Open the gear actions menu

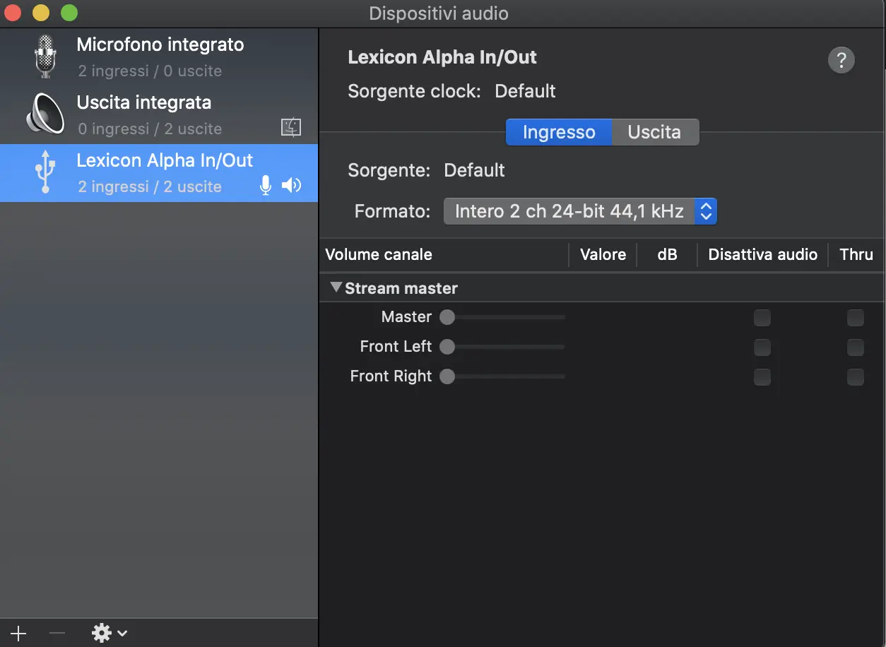[x=109, y=633]
